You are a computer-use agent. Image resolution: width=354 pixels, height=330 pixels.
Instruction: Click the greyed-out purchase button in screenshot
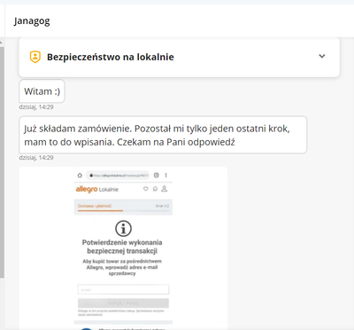123,303
